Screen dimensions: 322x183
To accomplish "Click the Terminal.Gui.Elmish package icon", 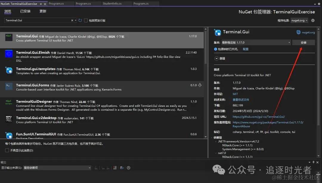I will tap(9, 54).
